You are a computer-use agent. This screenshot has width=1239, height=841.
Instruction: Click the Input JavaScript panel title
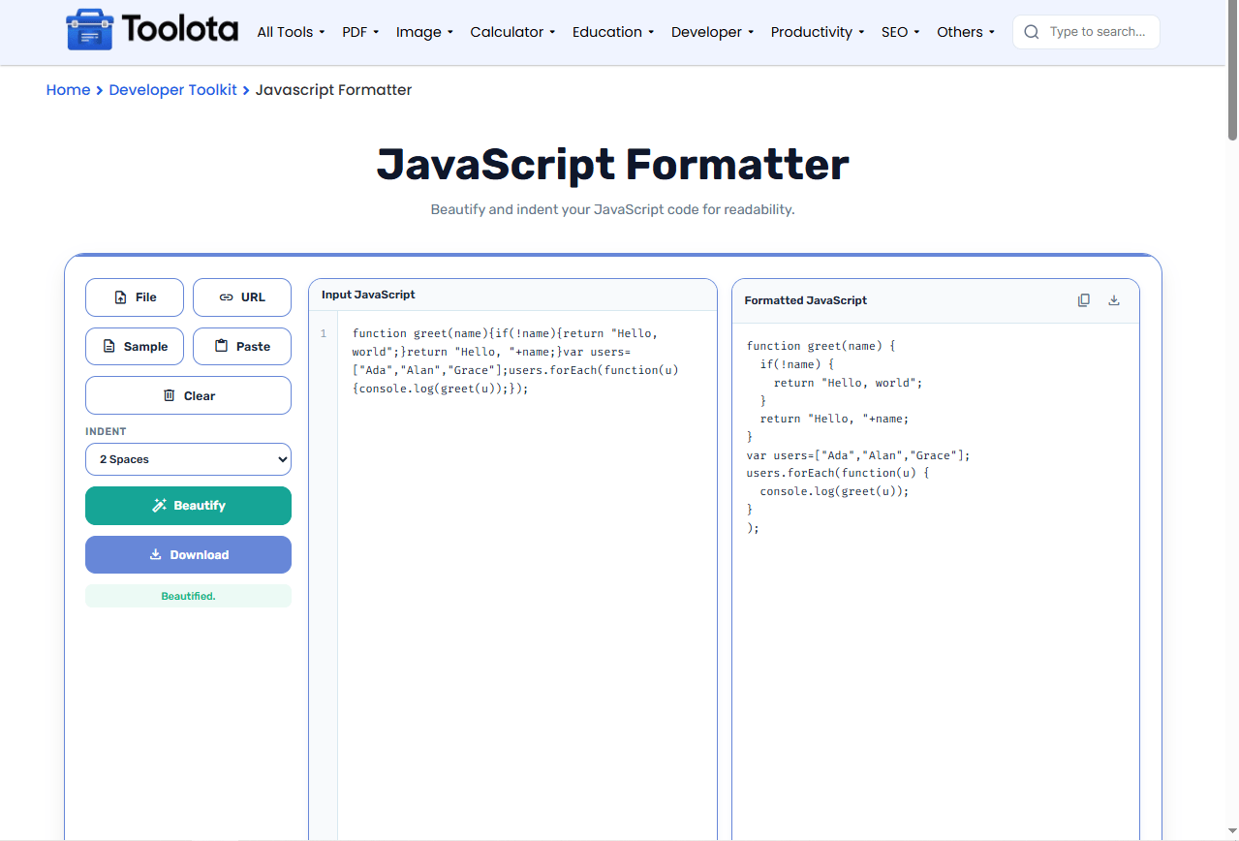point(368,295)
